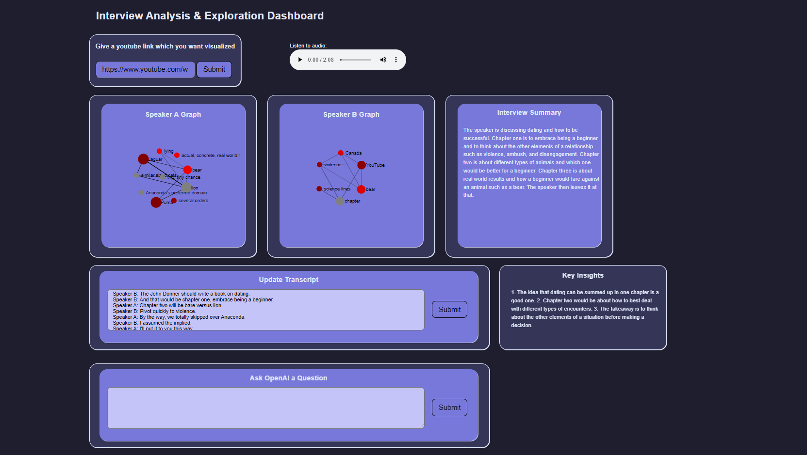Image resolution: width=807 pixels, height=455 pixels.
Task: Click the Speaker B Graph title
Action: [x=351, y=114]
